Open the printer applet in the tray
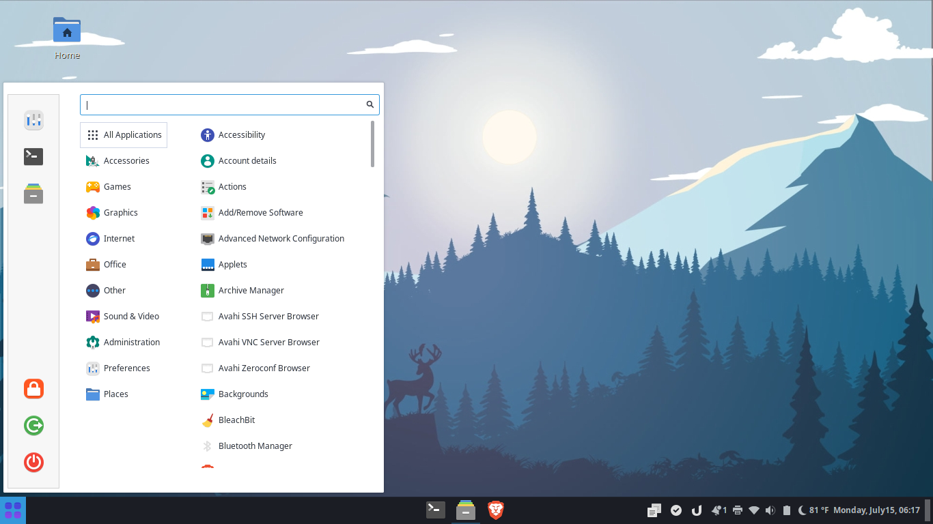This screenshot has width=933, height=524. pyautogui.click(x=738, y=510)
